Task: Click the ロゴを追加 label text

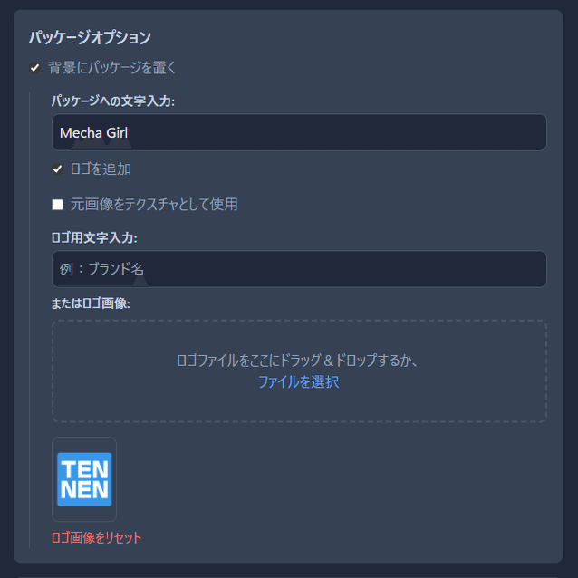Action: (101, 169)
